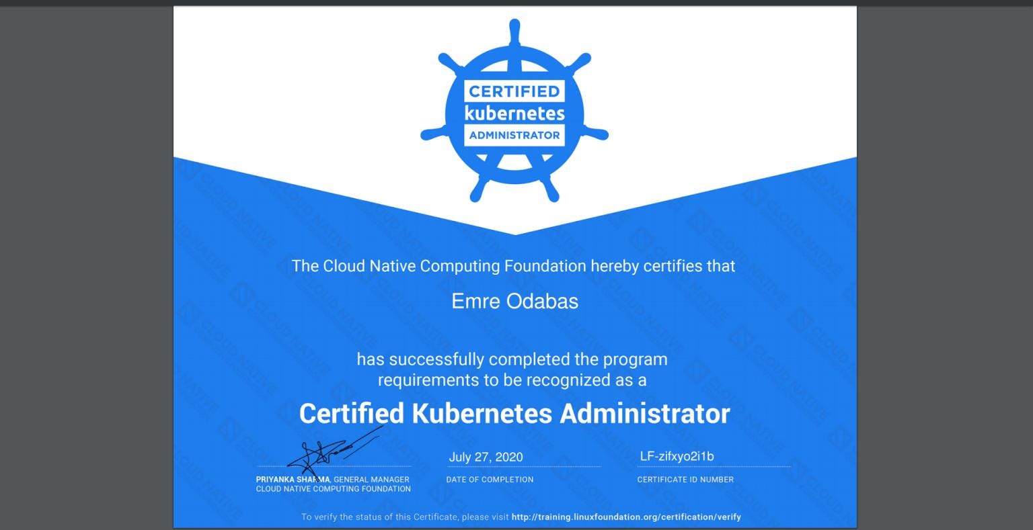The height and width of the screenshot is (530, 1033).
Task: Click the date 'July 27, 2020'
Action: point(486,457)
